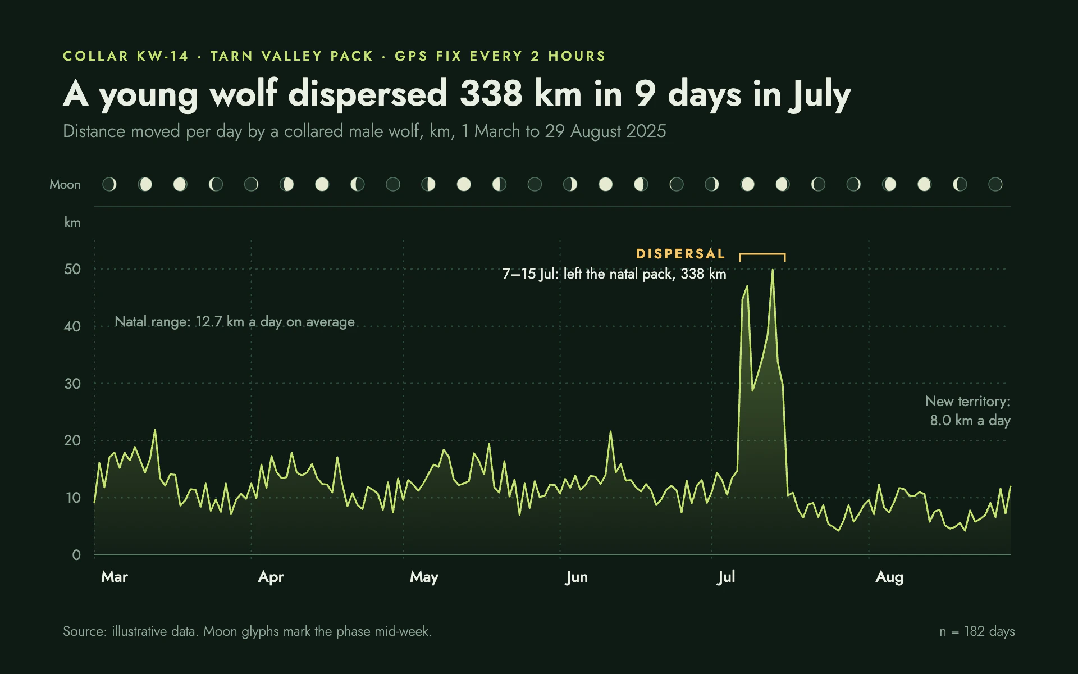Screen dimensions: 1078x674
Task: Click the "km" unit label above the axis
Action: coord(72,222)
